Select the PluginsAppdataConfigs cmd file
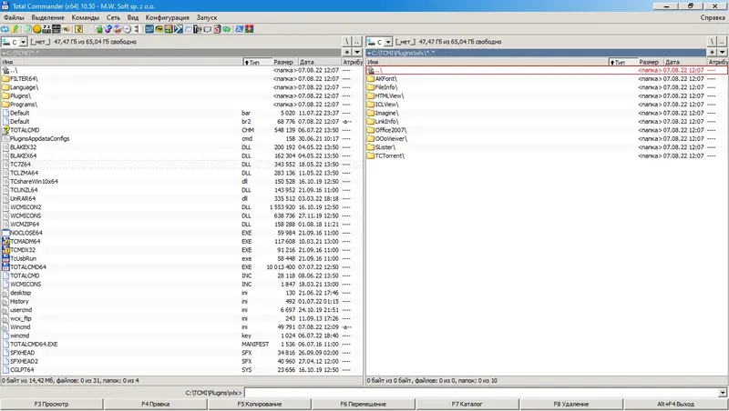Image resolution: width=729 pixels, height=411 pixels. pyautogui.click(x=181, y=139)
